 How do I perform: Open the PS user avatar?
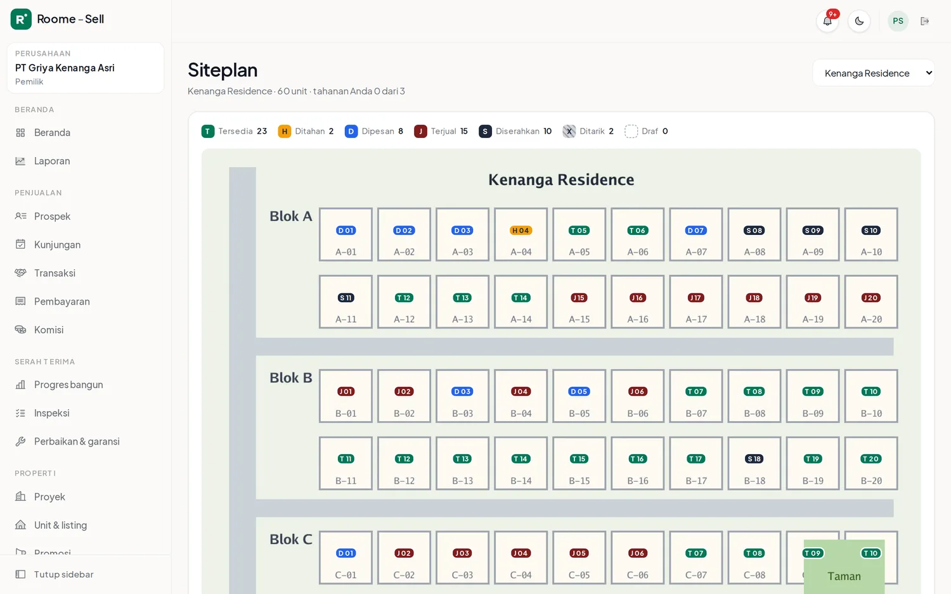click(898, 21)
